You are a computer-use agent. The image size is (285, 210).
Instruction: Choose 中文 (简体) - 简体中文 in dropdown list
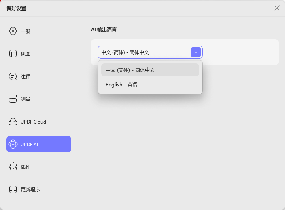[x=150, y=70]
